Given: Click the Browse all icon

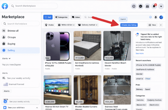Looking at the screenshot, I should (x=4, y=31).
